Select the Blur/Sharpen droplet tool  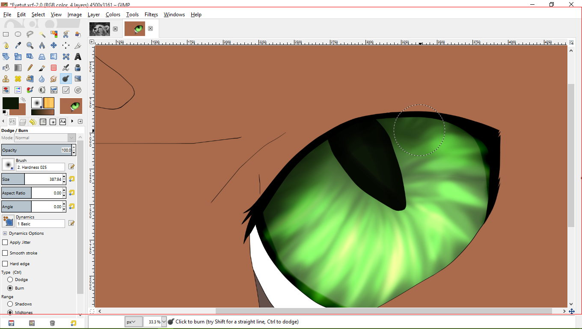click(x=42, y=79)
